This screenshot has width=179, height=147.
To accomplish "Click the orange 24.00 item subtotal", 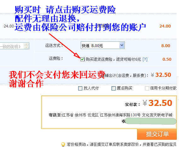I will [165, 26].
